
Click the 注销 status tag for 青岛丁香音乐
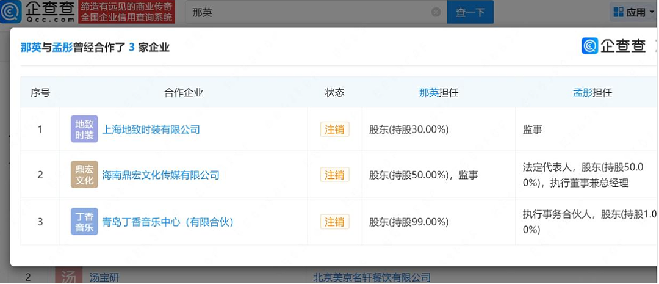click(x=334, y=222)
